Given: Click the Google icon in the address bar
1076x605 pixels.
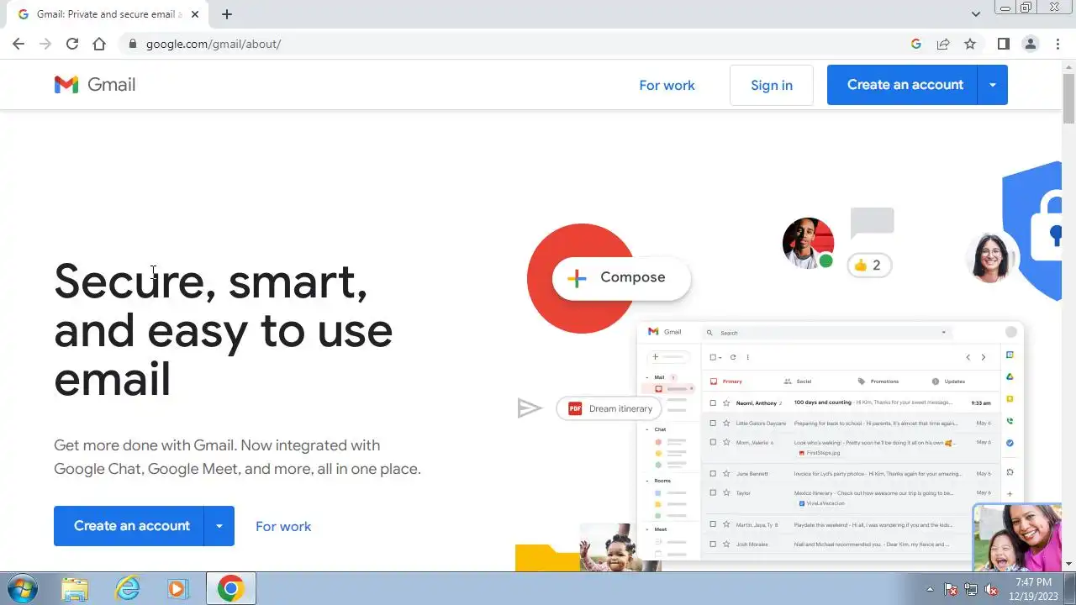Looking at the screenshot, I should (x=916, y=44).
